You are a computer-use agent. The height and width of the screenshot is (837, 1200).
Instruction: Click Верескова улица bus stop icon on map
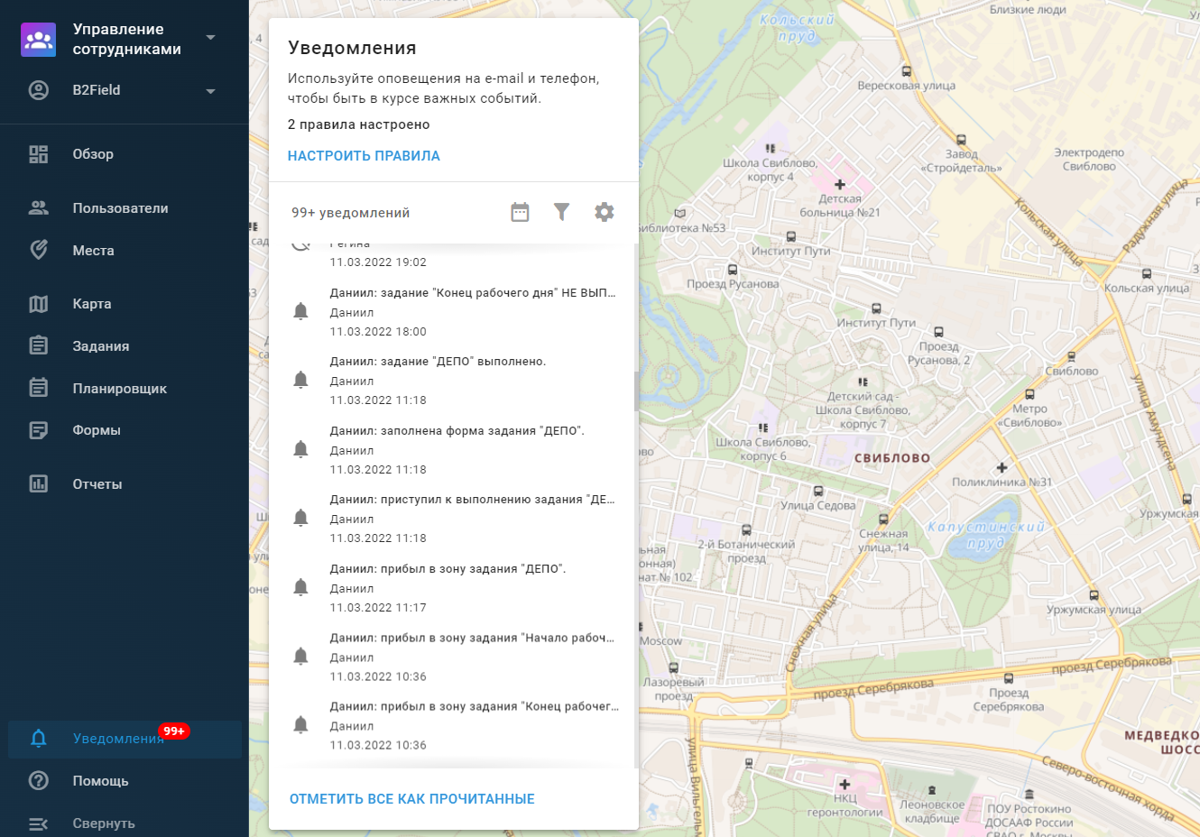click(907, 71)
